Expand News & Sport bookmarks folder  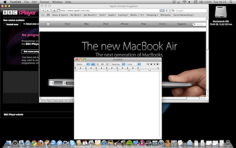click(60, 15)
